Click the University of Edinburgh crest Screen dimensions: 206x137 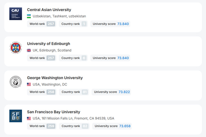[x=15, y=48]
